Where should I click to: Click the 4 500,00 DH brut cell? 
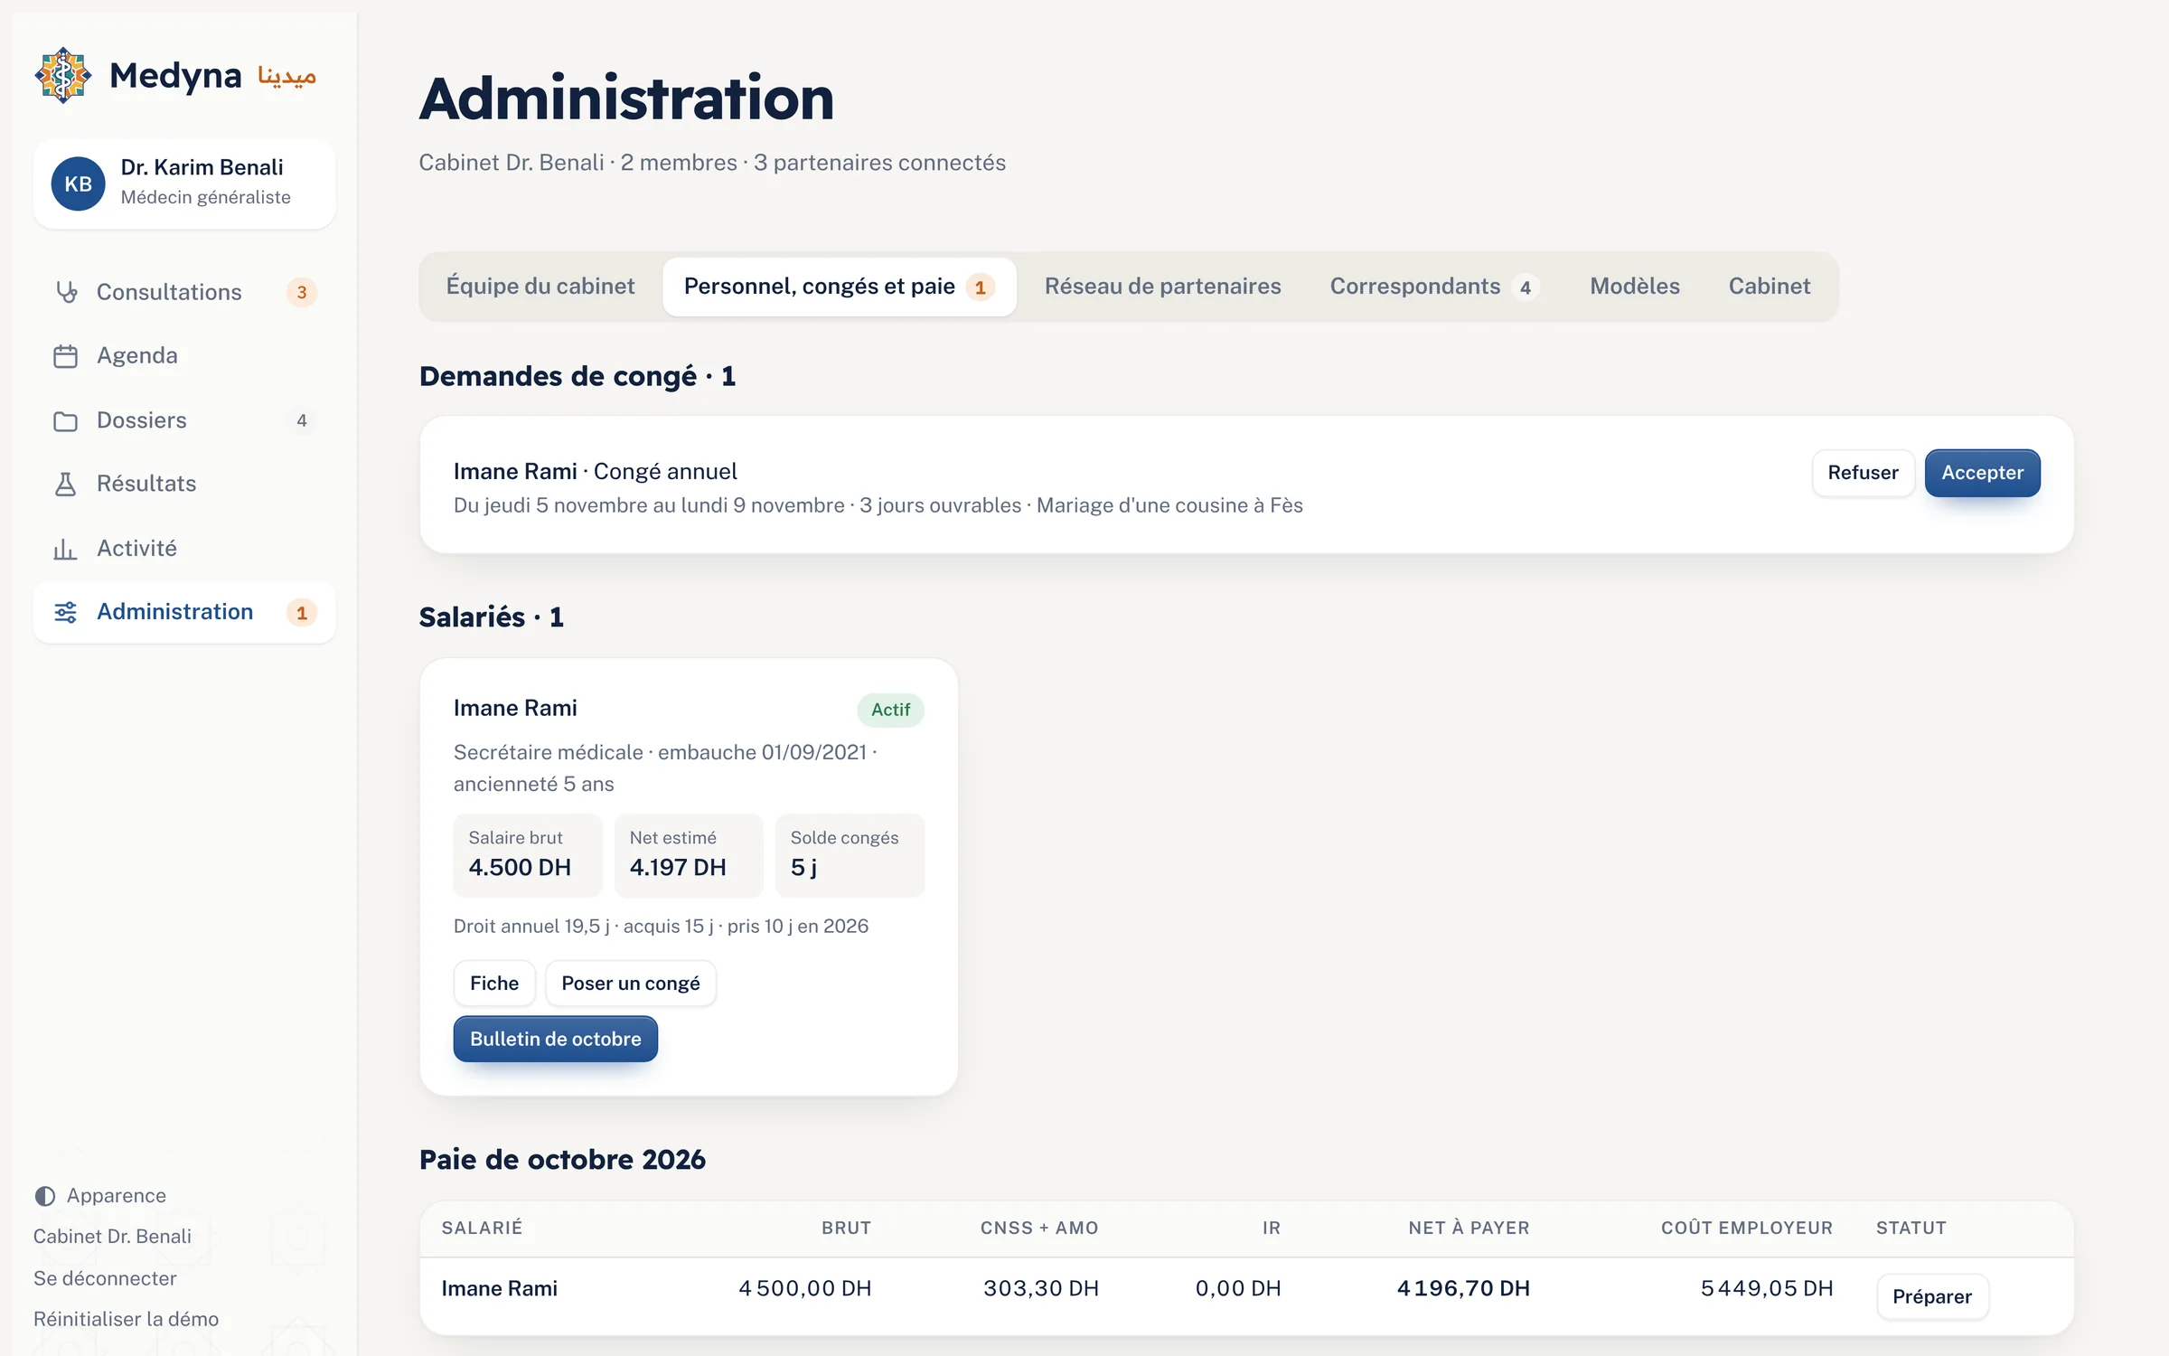tap(804, 1288)
